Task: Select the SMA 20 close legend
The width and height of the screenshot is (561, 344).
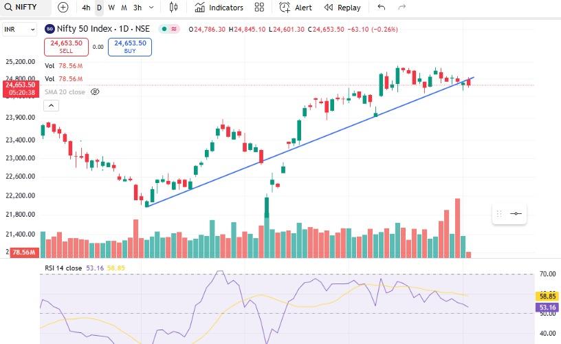Action: coord(65,92)
